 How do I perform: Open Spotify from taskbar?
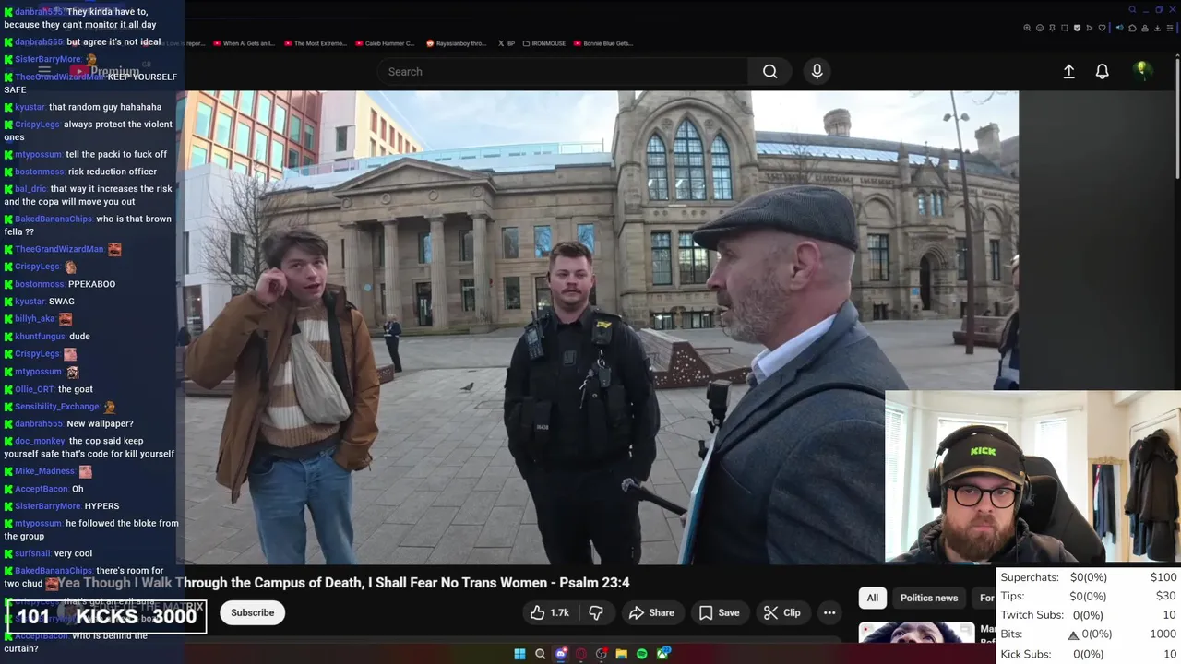pyautogui.click(x=642, y=654)
